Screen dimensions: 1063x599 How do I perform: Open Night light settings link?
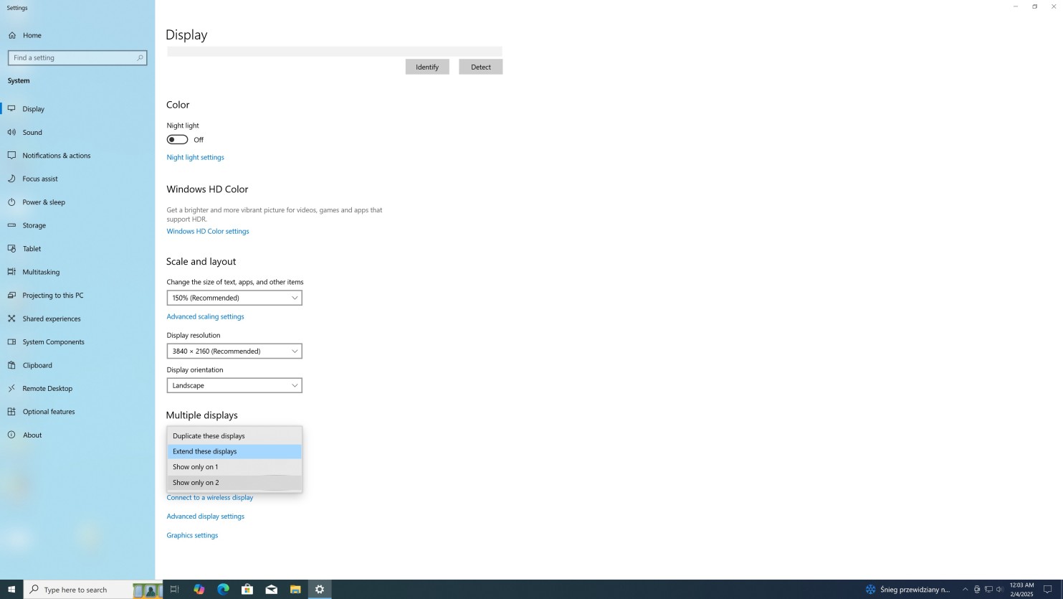tap(196, 158)
